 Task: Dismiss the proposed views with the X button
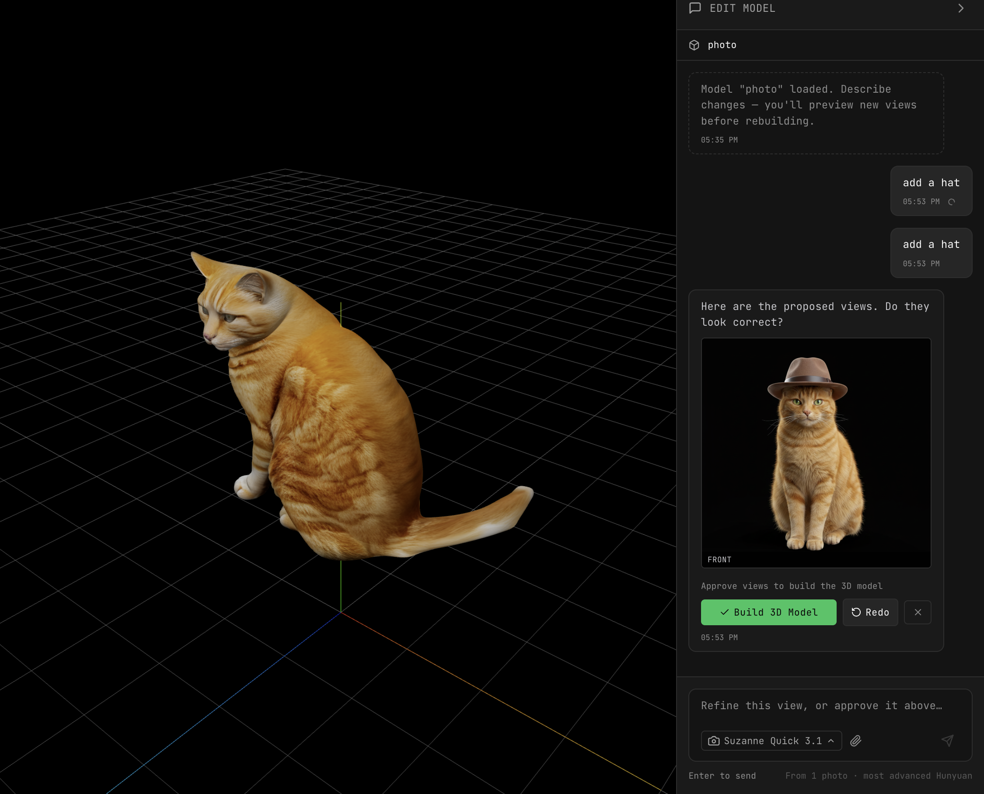coord(918,612)
